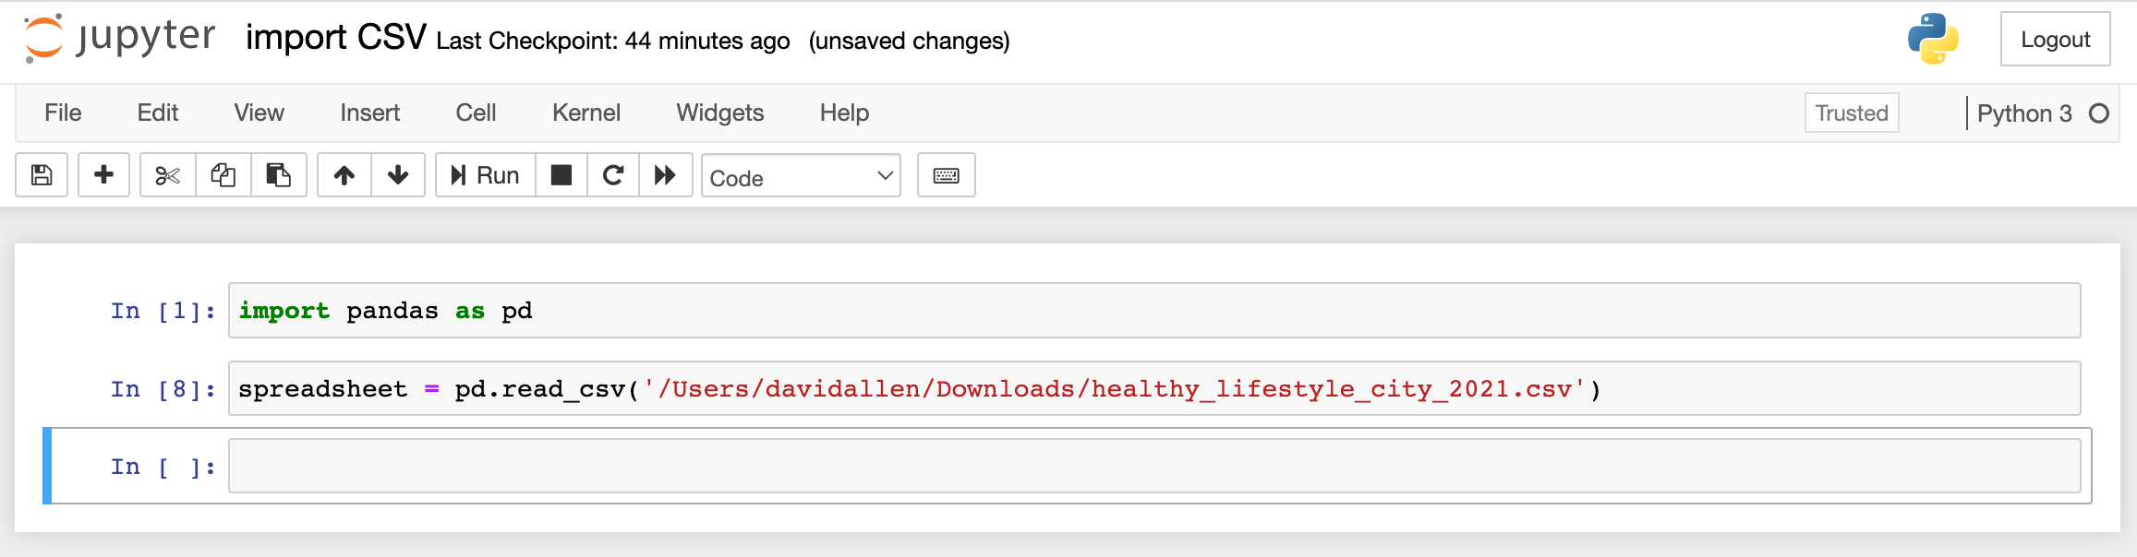This screenshot has height=557, width=2137.
Task: Cut selected cells with scissors icon
Action: point(167,175)
